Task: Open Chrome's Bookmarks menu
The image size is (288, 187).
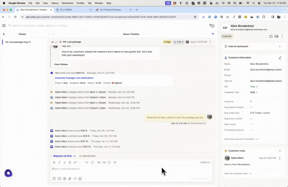Action: click(68, 3)
